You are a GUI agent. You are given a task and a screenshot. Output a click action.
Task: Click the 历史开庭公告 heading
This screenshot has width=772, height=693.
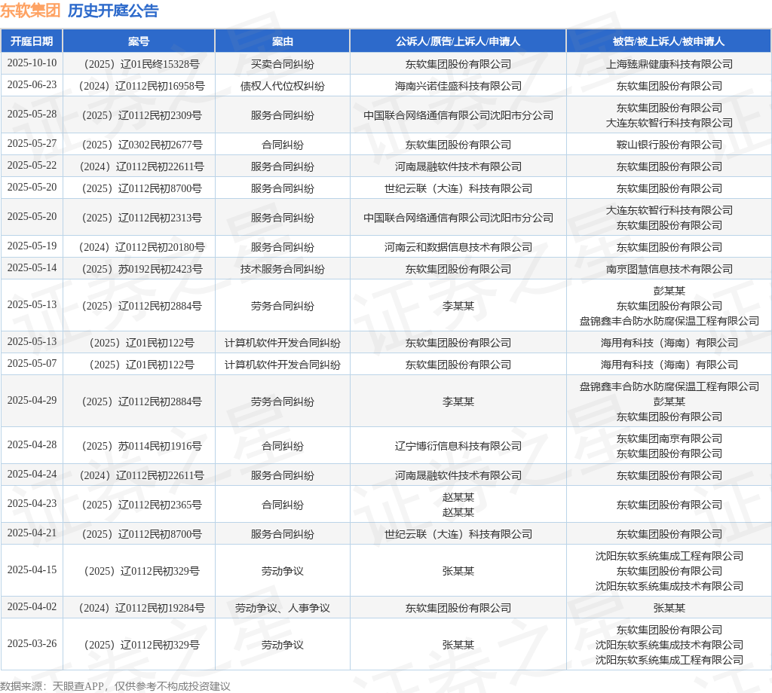pyautogui.click(x=113, y=11)
